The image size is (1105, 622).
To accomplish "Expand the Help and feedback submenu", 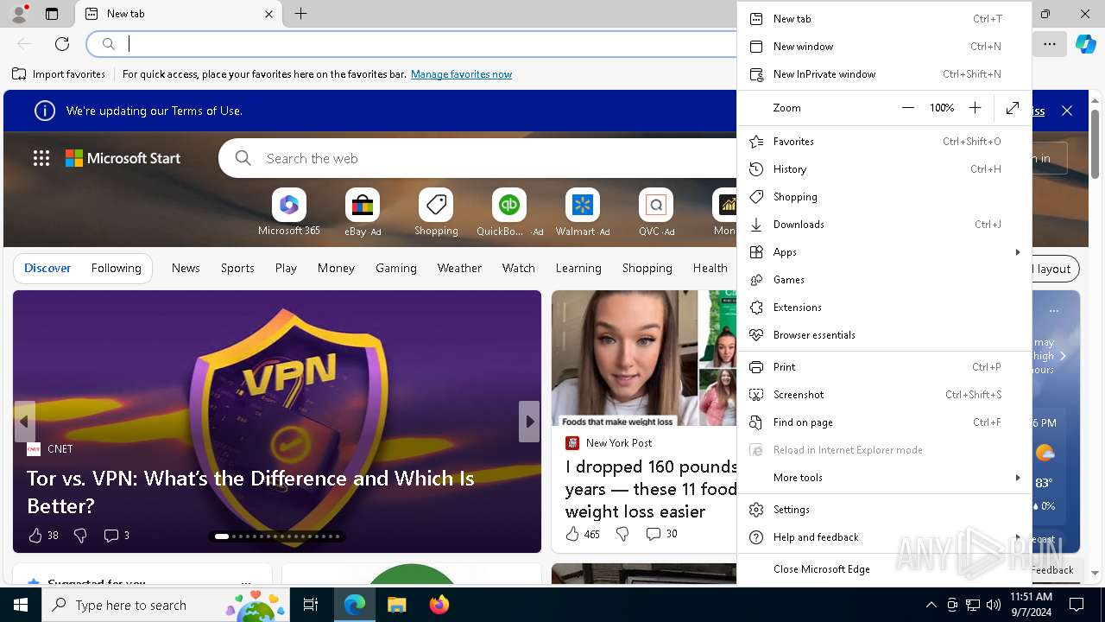I will point(885,537).
